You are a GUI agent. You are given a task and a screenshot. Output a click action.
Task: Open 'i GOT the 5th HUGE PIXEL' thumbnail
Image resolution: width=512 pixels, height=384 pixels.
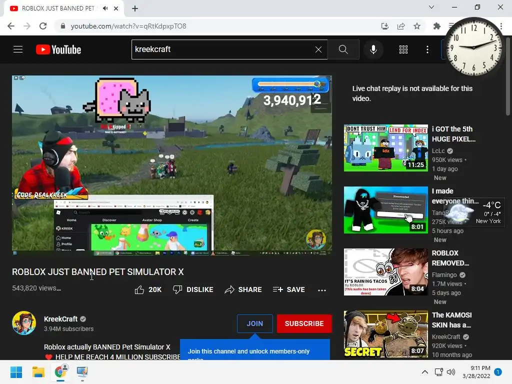coord(385,148)
